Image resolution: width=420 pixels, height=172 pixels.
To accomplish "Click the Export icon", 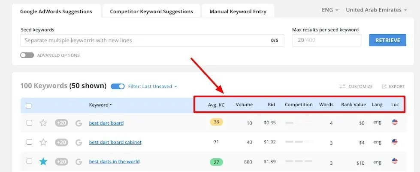I will (x=384, y=86).
